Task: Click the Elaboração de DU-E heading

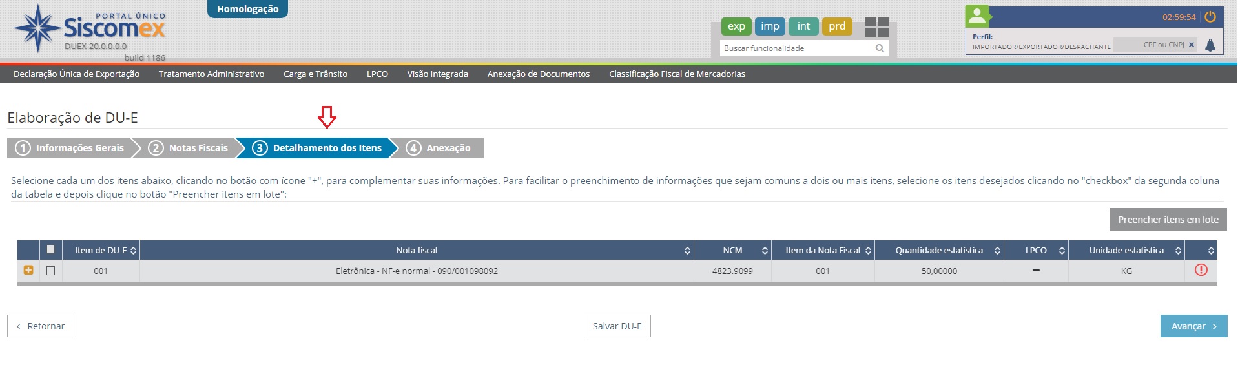Action: click(72, 118)
